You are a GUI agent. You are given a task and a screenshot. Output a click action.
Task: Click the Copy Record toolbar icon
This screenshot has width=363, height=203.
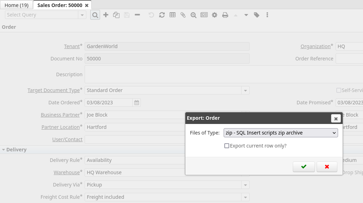116,15
